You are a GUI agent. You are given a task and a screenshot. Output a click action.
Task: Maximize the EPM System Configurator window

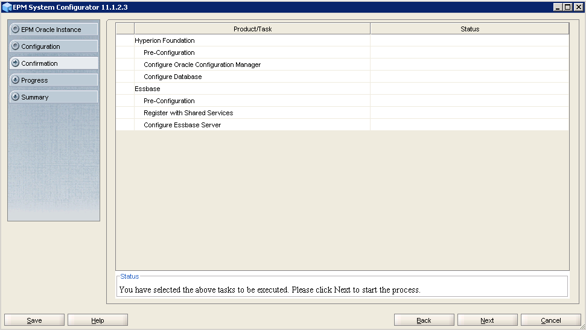pos(567,7)
